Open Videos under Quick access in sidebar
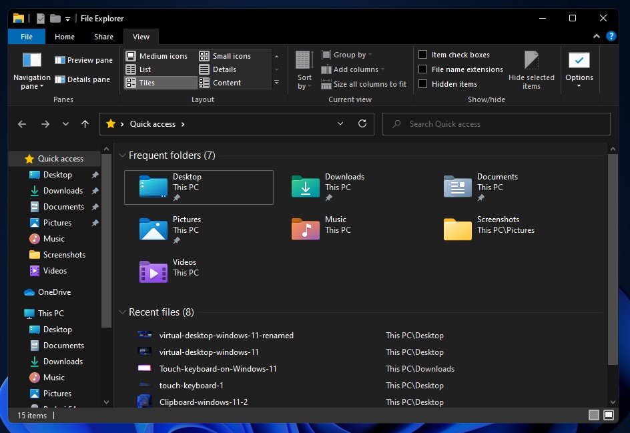Image resolution: width=630 pixels, height=433 pixels. pos(55,271)
